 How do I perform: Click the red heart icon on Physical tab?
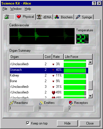[x=19, y=16]
